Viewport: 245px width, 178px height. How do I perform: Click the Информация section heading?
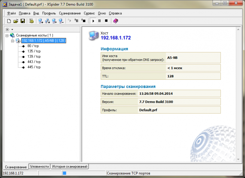click(x=114, y=49)
